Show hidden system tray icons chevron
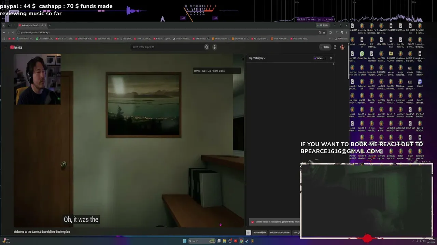Screen dimensions: 437x245 [x=413, y=241]
